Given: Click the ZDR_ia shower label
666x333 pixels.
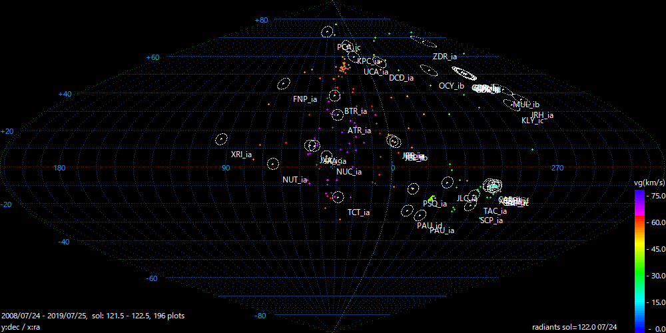Looking at the screenshot, I should click(444, 57).
